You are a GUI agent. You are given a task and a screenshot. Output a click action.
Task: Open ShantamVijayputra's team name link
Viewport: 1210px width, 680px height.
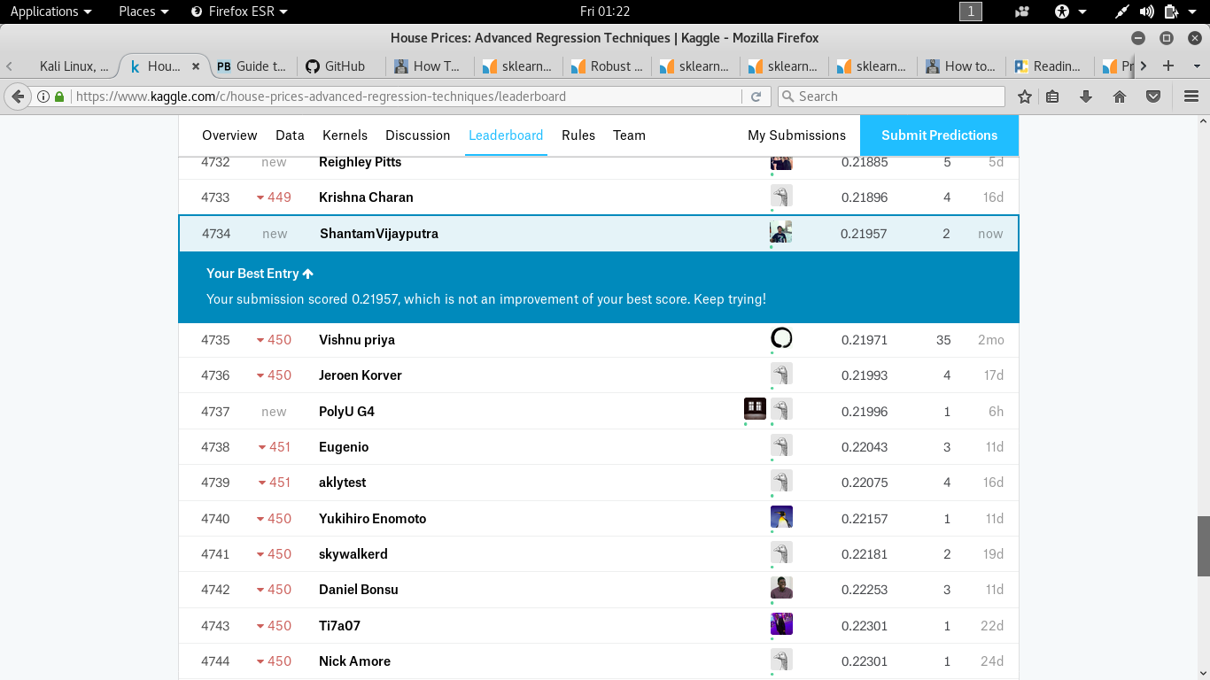click(379, 234)
